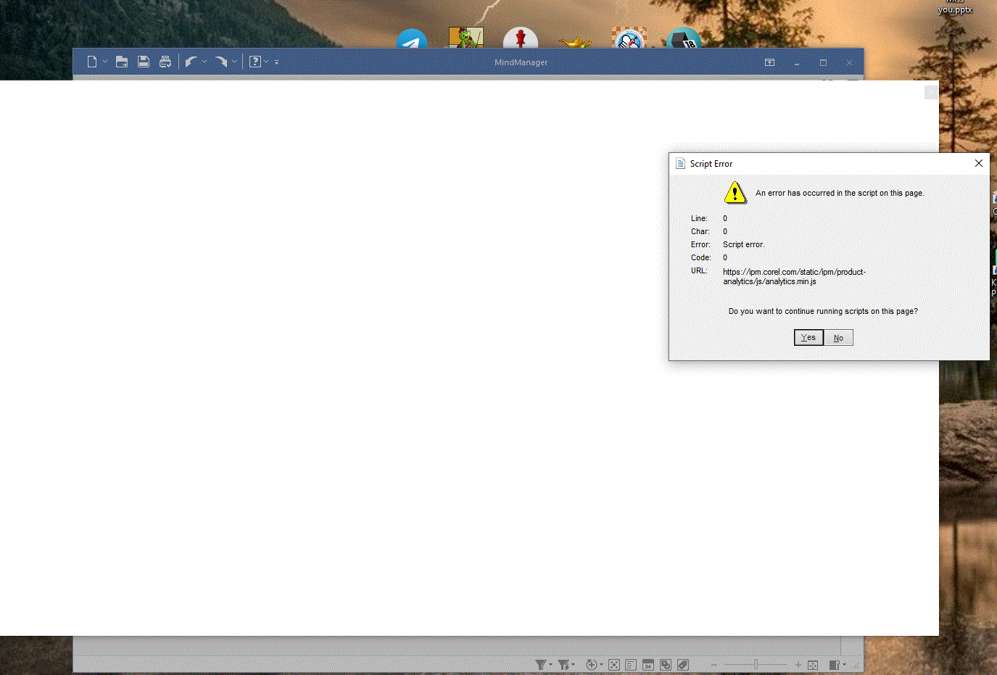Toggle ribbon display button in title bar
The image size is (997, 675).
769,63
